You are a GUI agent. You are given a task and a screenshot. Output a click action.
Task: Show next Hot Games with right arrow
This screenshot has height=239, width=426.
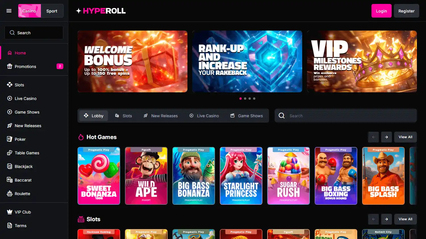(387, 137)
